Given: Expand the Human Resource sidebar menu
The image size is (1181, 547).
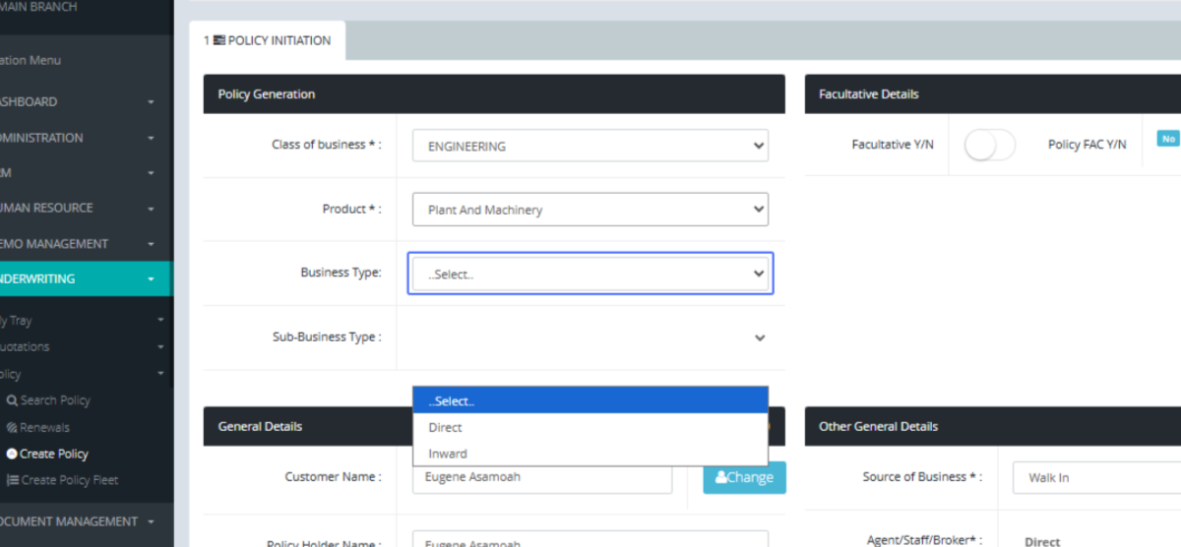Looking at the screenshot, I should tap(79, 209).
